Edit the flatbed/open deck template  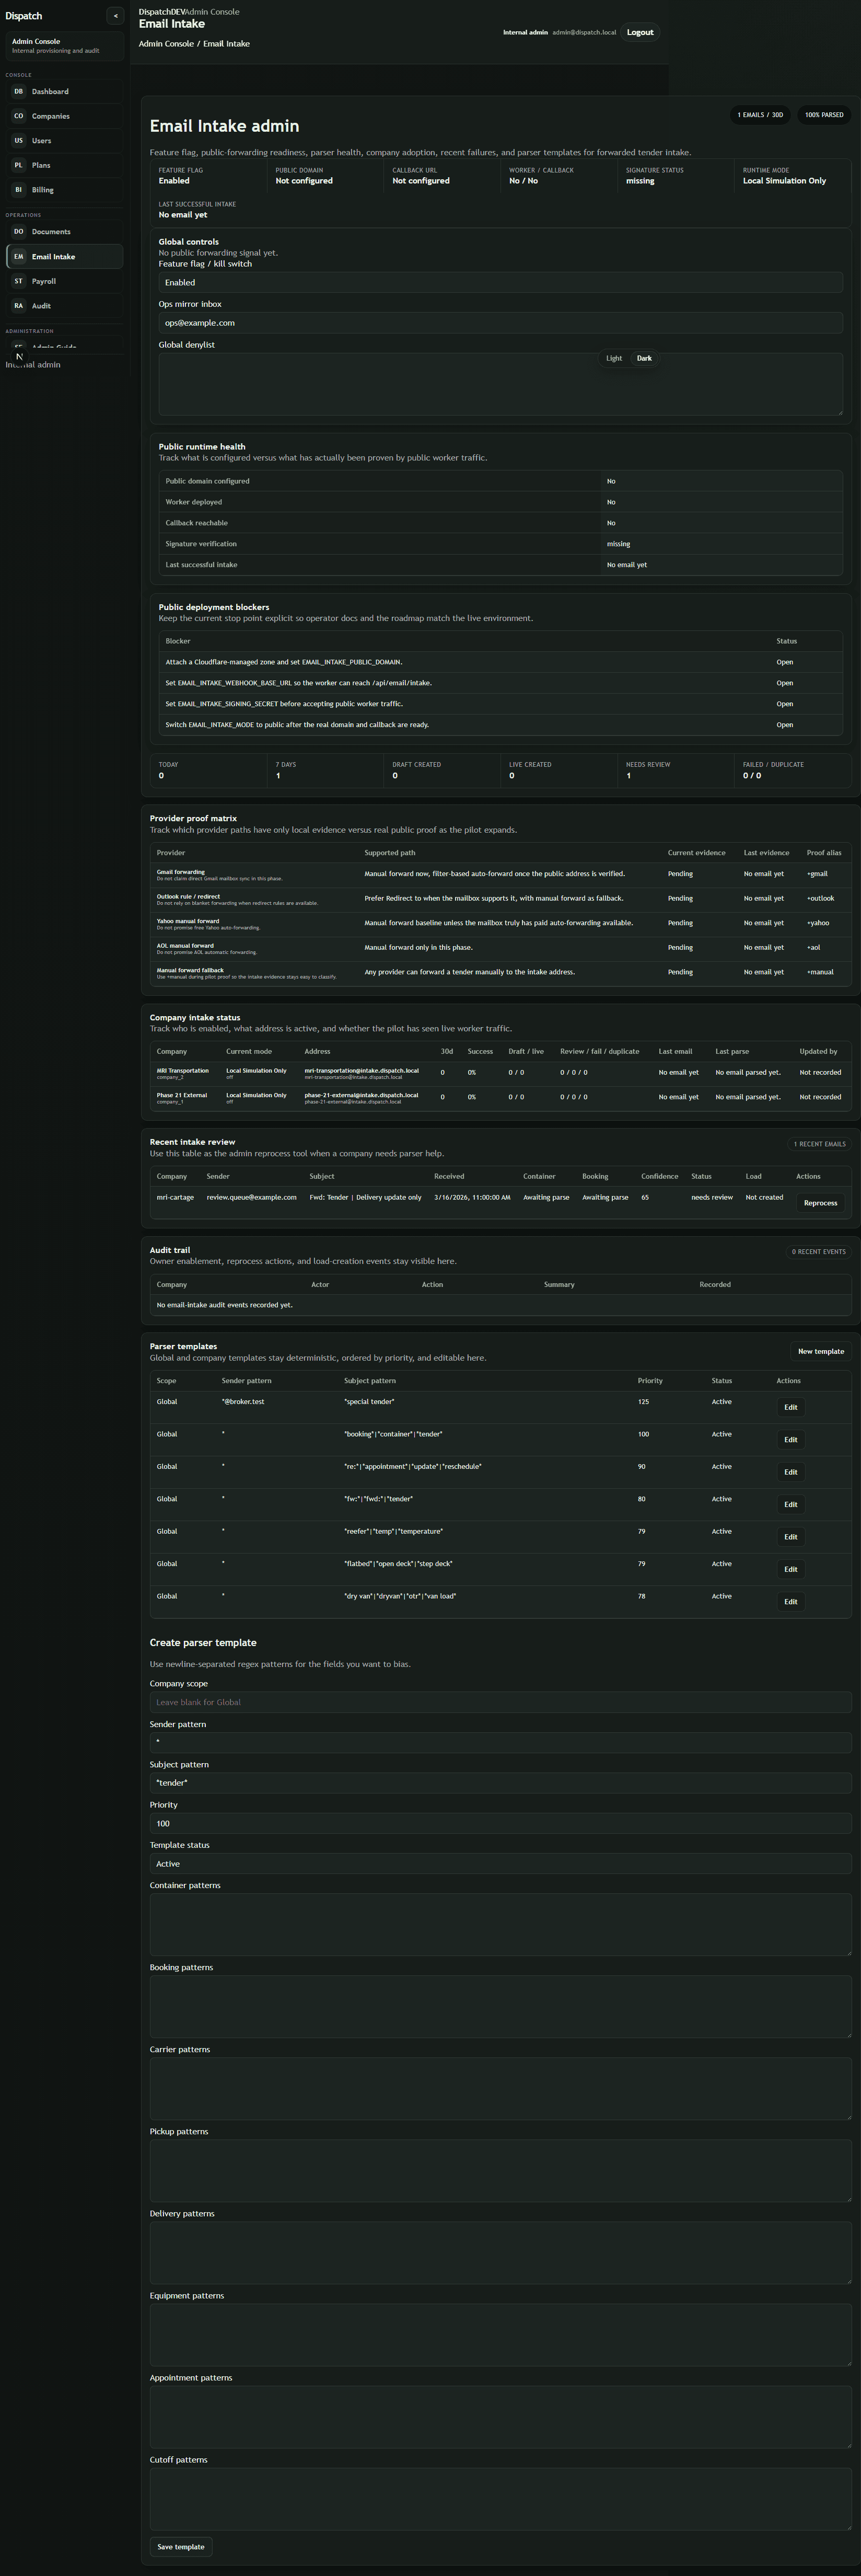point(791,1569)
